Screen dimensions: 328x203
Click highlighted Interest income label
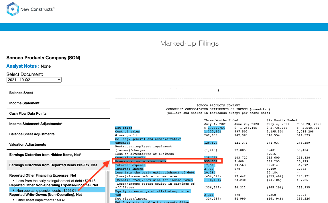[x=129, y=169]
